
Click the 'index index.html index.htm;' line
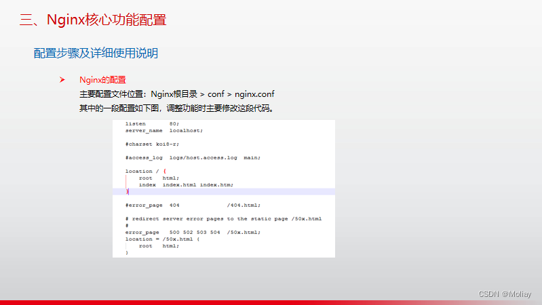click(186, 185)
